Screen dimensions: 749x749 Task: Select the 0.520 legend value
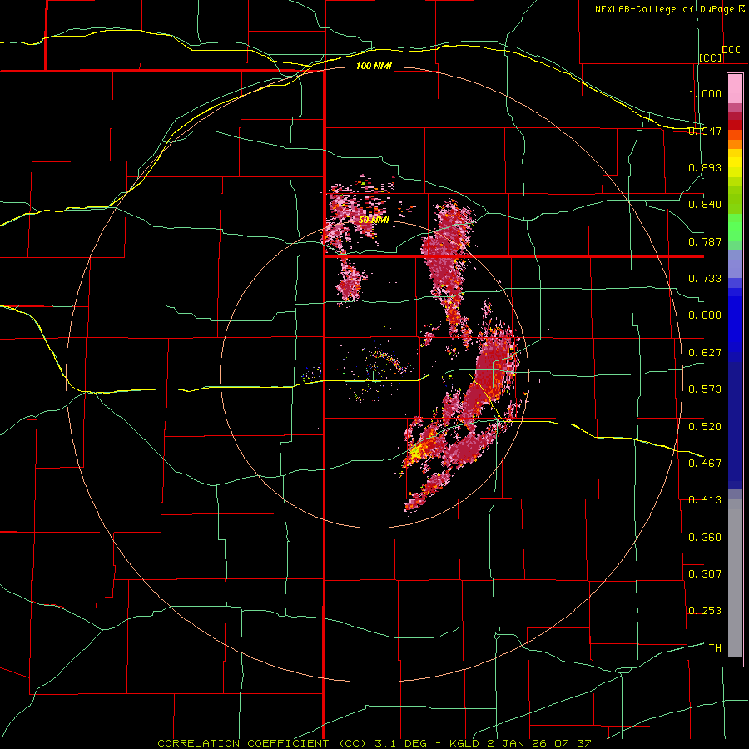705,426
